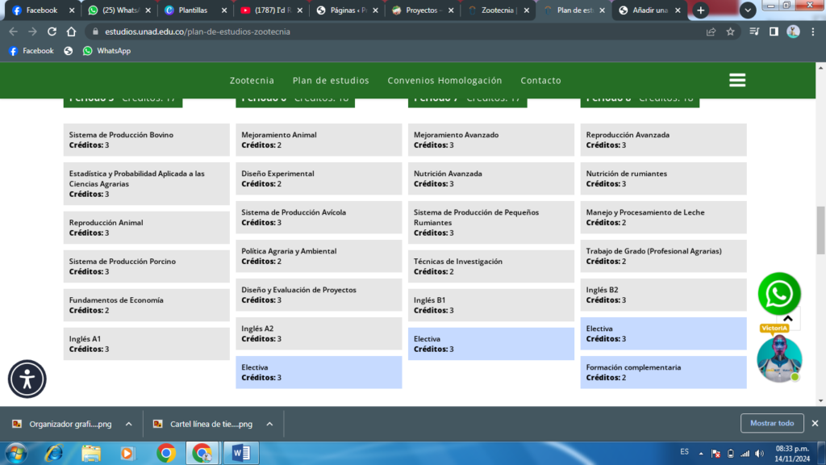
Task: Click the share page icon in address bar
Action: click(711, 31)
